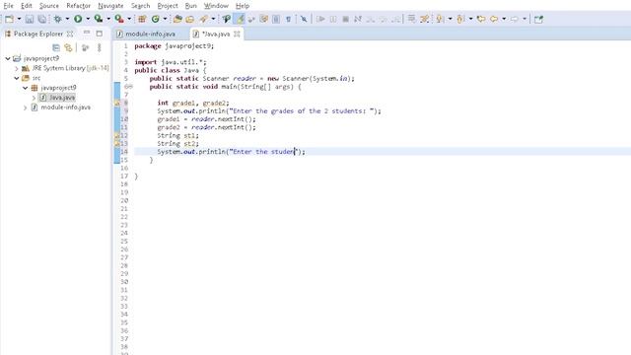Click the External Tools run icon
Image resolution: width=631 pixels, height=355 pixels.
coord(119,19)
